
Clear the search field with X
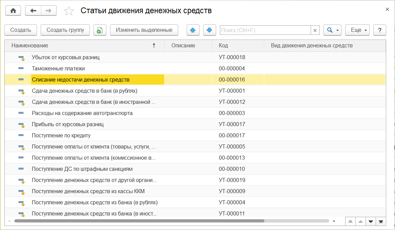point(315,30)
